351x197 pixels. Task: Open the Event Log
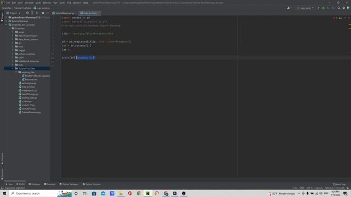(339, 184)
